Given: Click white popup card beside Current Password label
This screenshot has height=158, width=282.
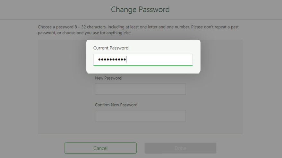Looking at the screenshot, I should [x=162, y=48].
